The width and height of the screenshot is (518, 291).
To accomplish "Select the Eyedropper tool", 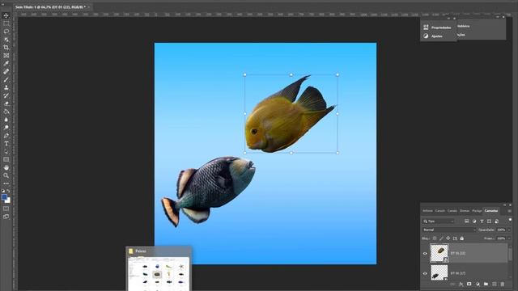I will pos(6,63).
